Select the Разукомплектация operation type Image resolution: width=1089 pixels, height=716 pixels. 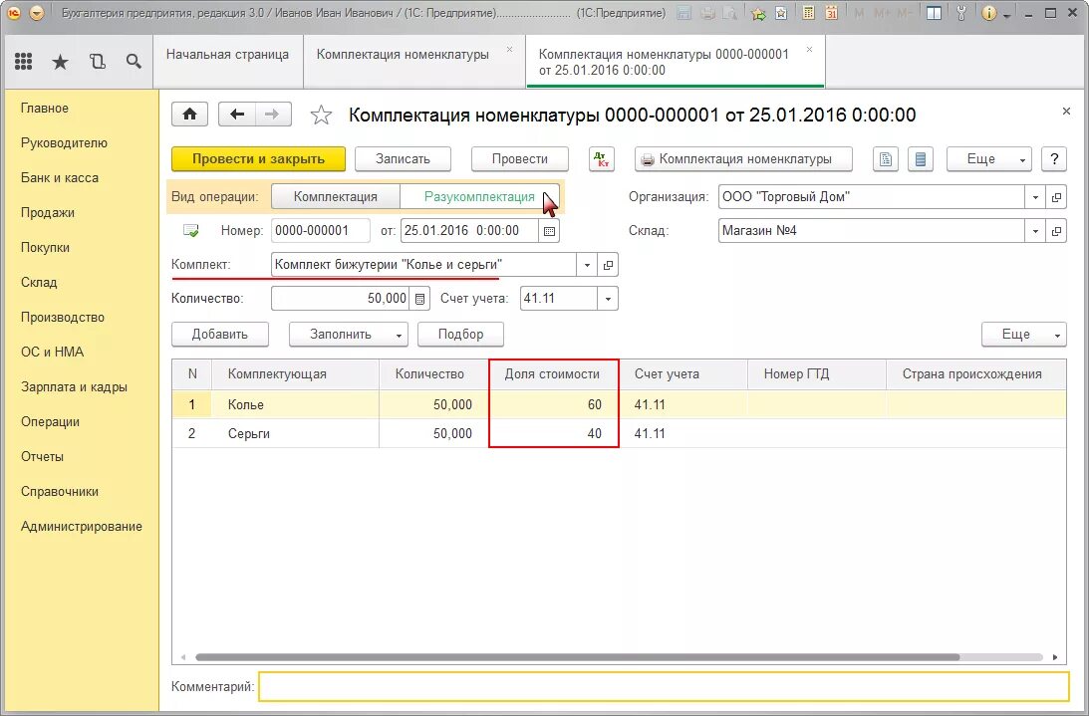[x=479, y=196]
